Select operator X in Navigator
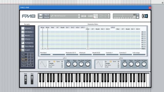The image size is (164, 92). point(29,62)
